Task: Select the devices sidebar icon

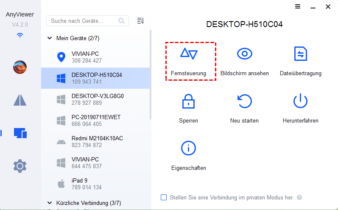Action: pos(20,133)
